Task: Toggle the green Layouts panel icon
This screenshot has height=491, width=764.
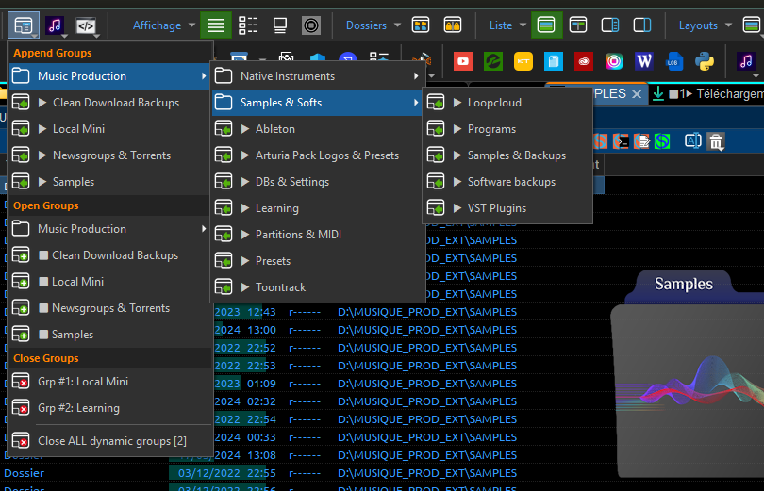Action: [x=752, y=25]
